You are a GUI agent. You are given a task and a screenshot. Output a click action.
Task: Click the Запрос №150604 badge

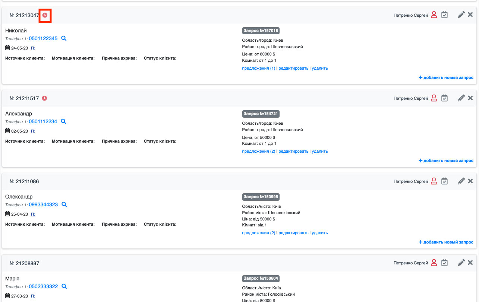261,279
